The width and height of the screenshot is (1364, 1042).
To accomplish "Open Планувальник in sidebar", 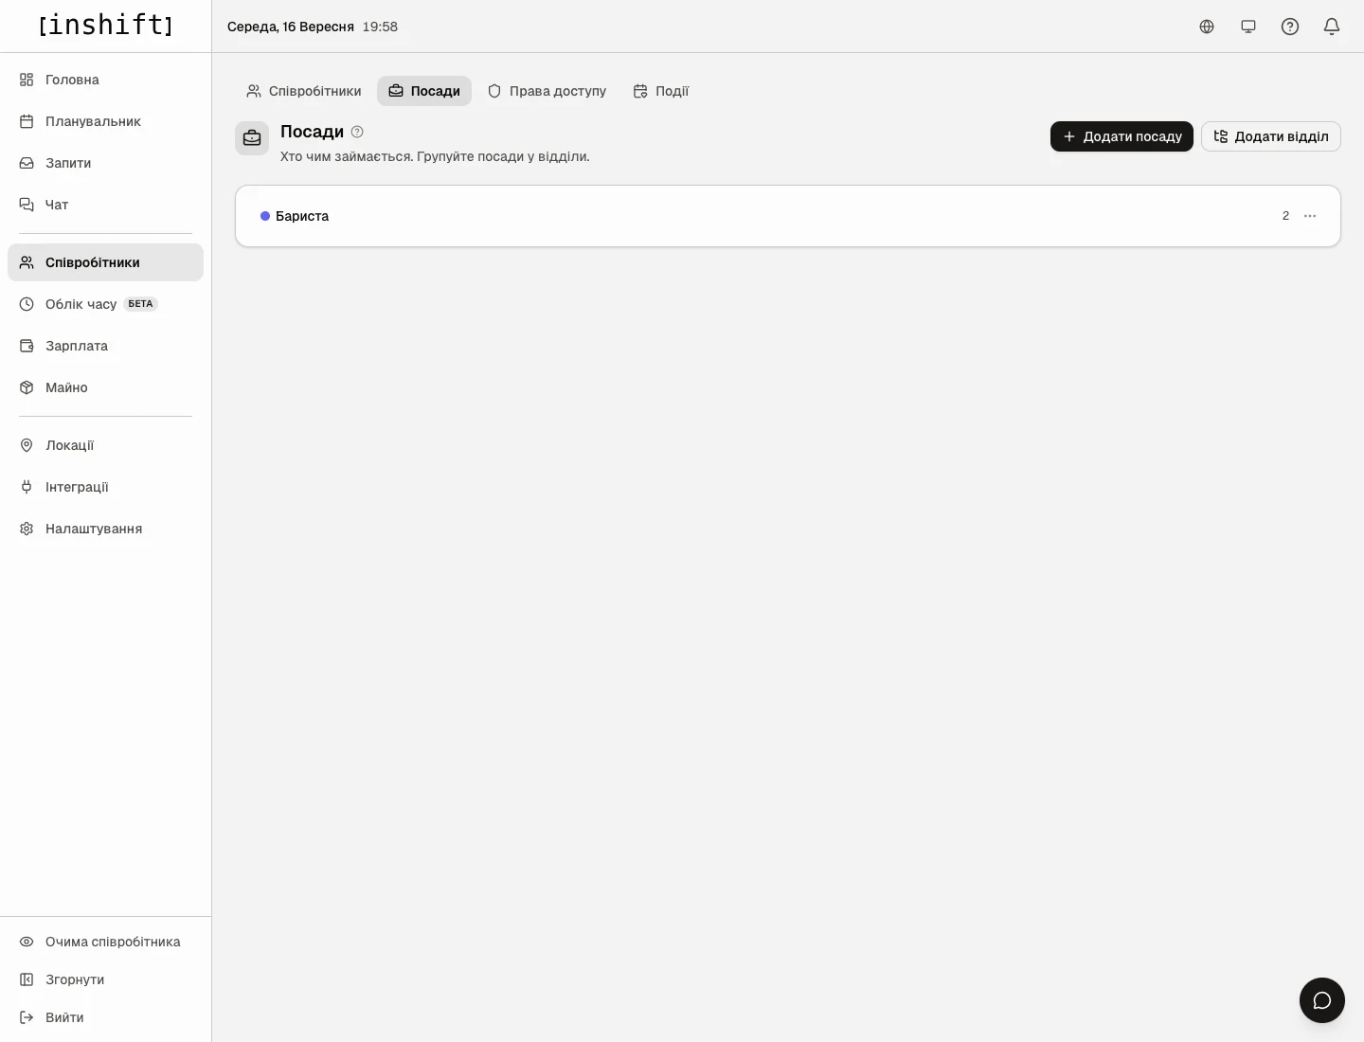I will 105,121.
